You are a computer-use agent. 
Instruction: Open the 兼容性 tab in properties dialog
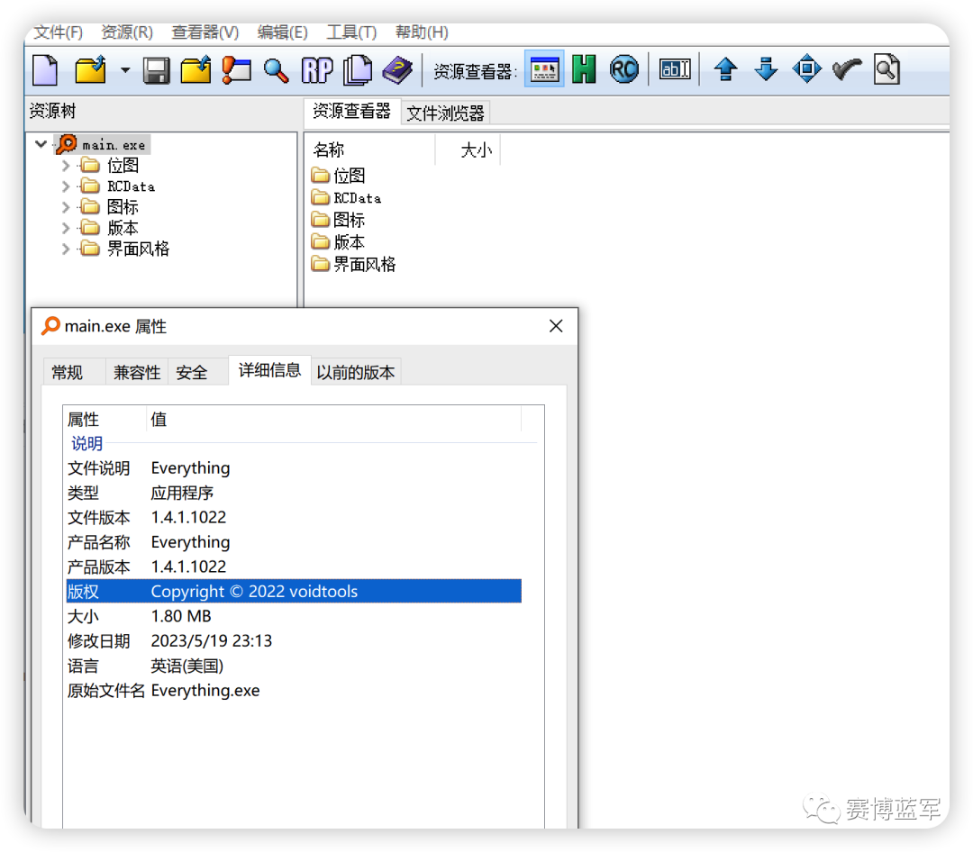tap(137, 372)
